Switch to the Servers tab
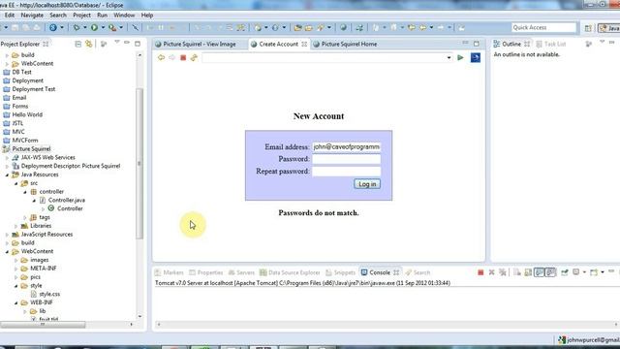The height and width of the screenshot is (349, 620). click(241, 272)
